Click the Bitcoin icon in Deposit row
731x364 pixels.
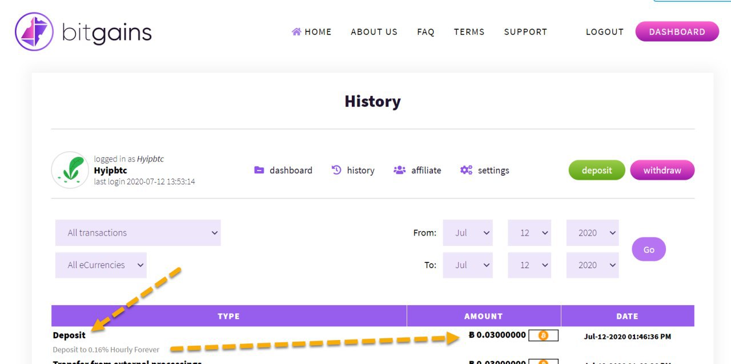(x=543, y=335)
